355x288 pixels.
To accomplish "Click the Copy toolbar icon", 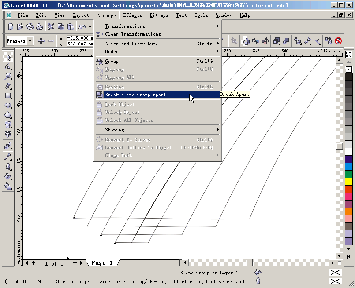I will coord(61,27).
